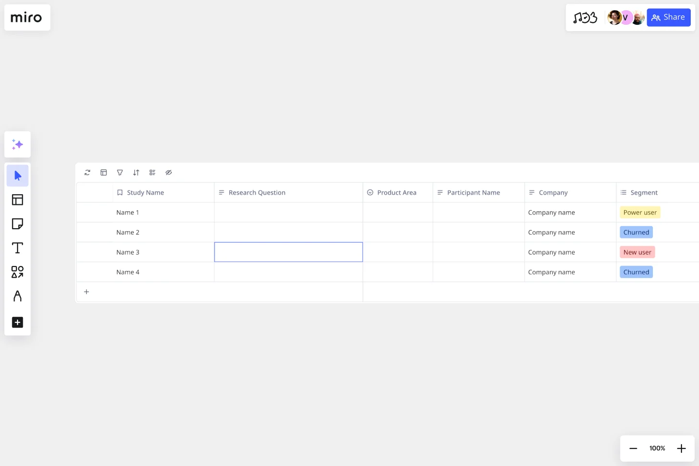Click Product Area cell in Name 2 row
The width and height of the screenshot is (699, 466).
398,233
